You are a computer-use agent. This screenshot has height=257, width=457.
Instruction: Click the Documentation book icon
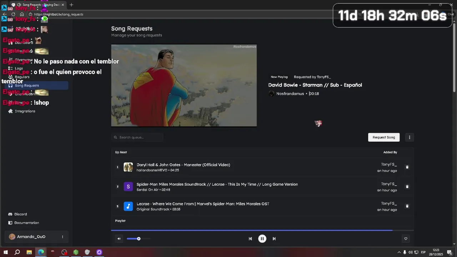[10, 223]
